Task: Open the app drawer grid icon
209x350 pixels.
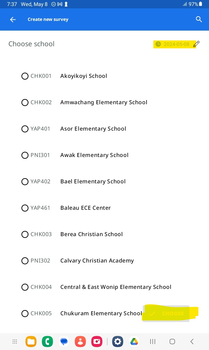Action: coord(15,341)
